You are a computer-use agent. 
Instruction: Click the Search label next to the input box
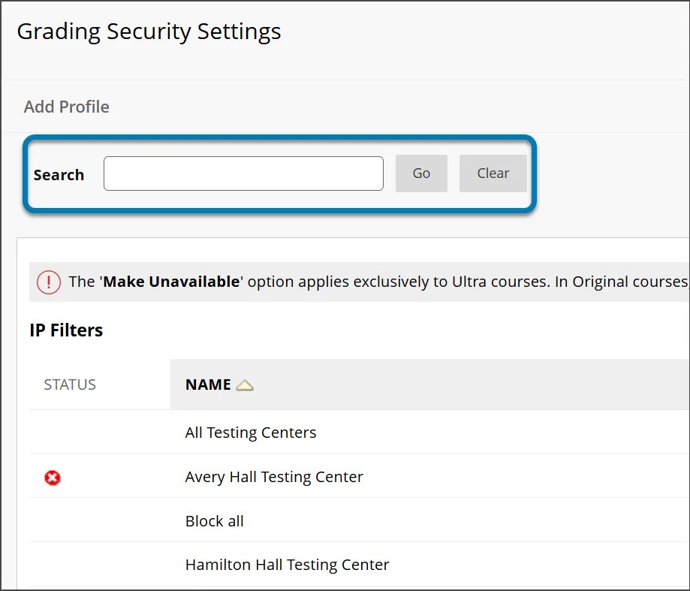tap(59, 174)
